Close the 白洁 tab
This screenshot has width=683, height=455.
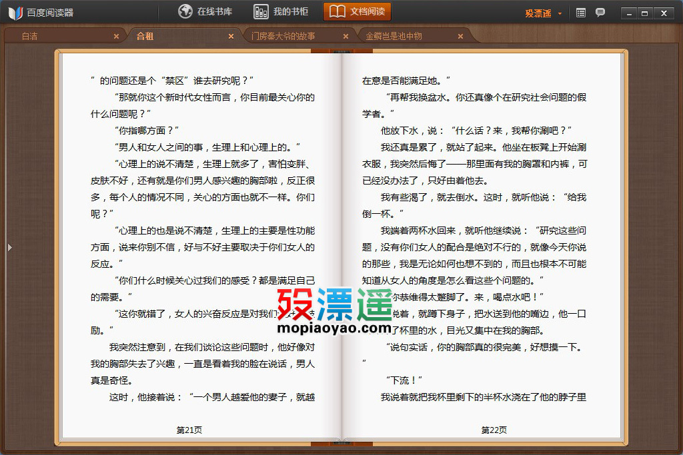(116, 37)
